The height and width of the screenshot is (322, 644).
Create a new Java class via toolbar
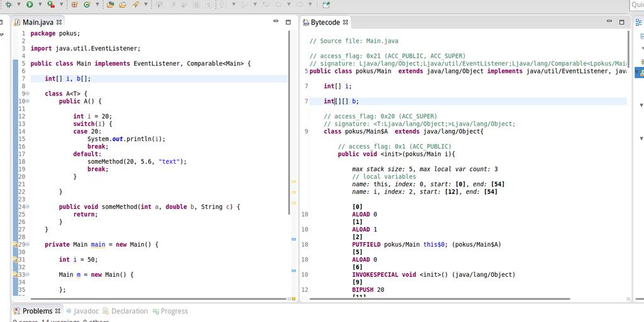point(87,4)
